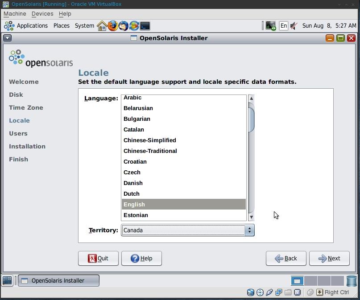Select Dutch in the language list

[184, 194]
